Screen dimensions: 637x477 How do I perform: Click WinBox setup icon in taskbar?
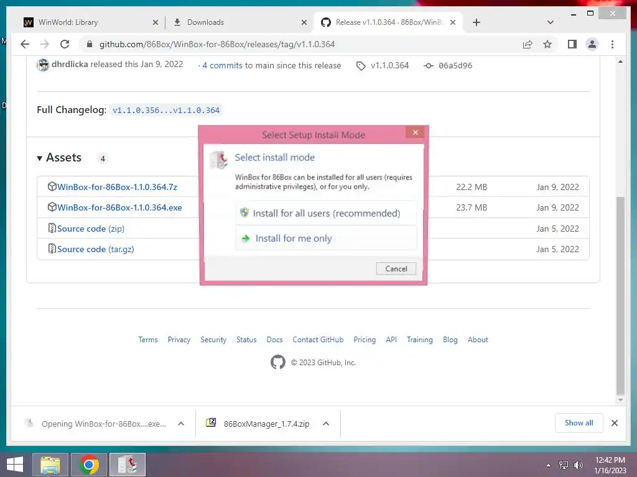[128, 465]
